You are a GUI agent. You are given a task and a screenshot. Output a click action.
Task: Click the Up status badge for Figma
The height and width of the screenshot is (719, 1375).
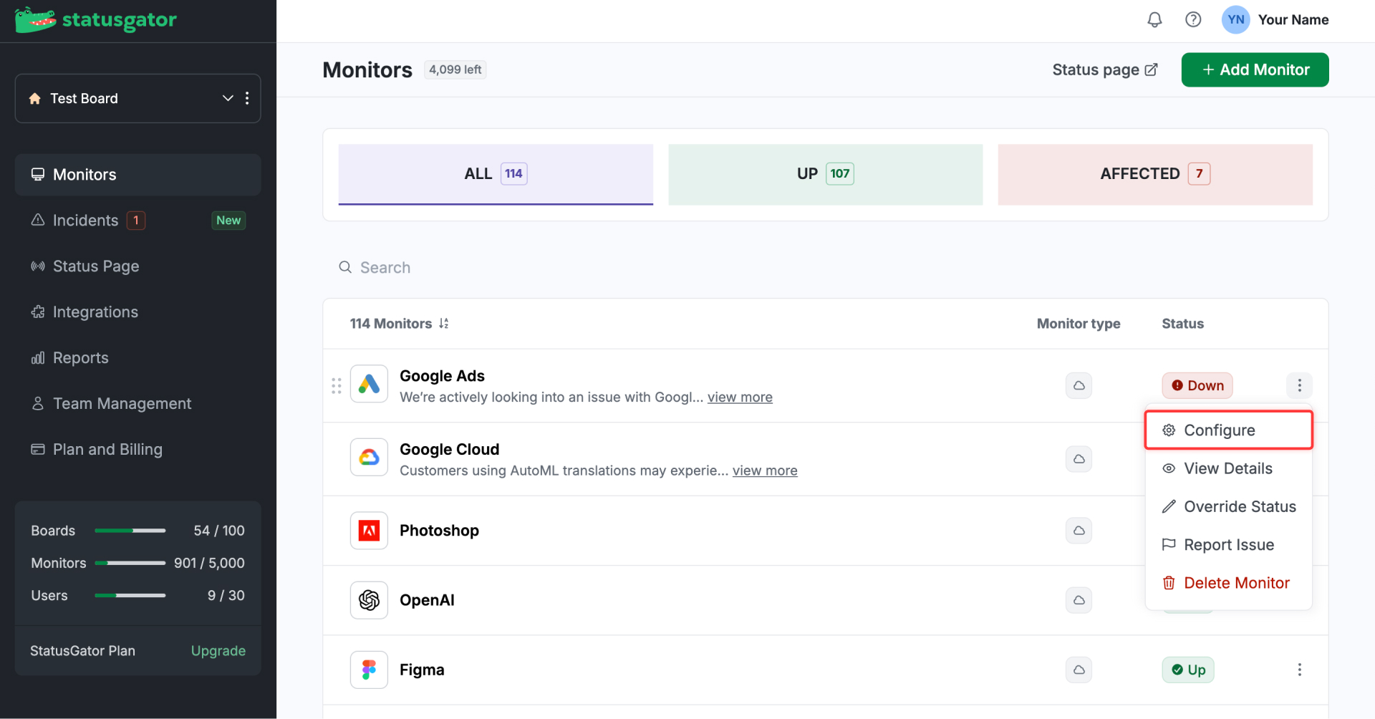click(x=1188, y=670)
